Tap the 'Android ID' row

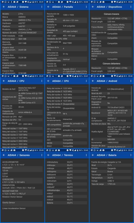coord(111,107)
